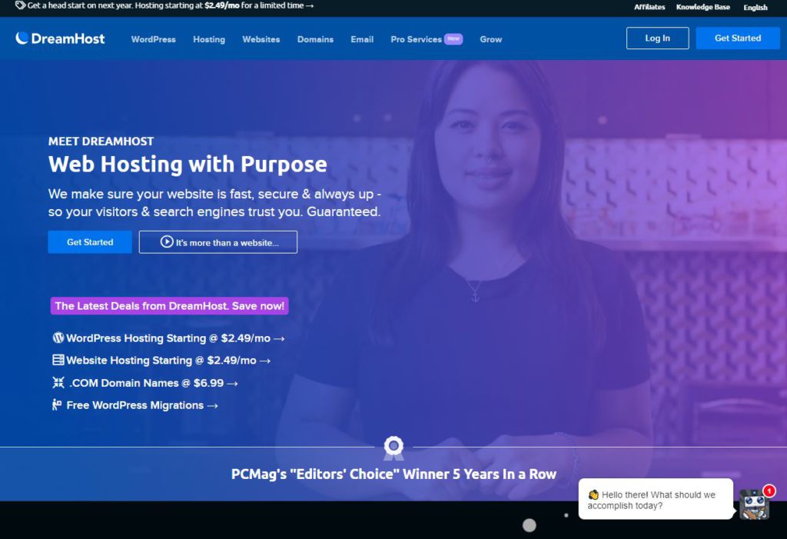
Task: Open the WordPress menu
Action: (153, 39)
